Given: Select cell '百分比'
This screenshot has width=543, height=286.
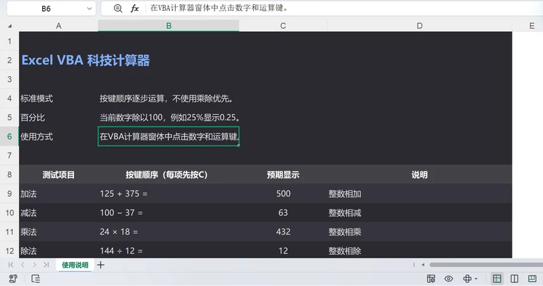Looking at the screenshot, I should pyautogui.click(x=58, y=117).
